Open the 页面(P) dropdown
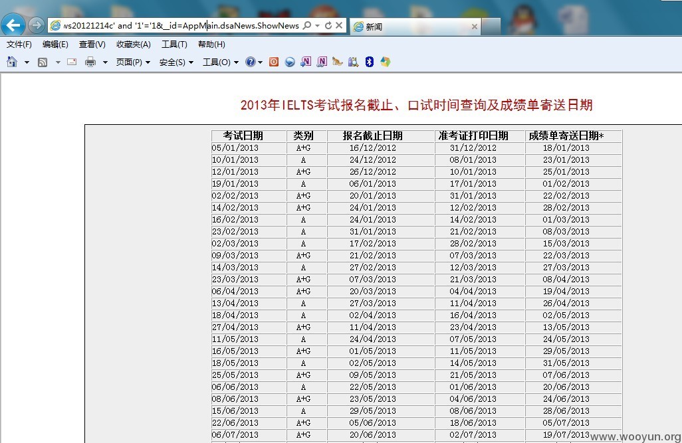The width and height of the screenshot is (682, 443). click(x=133, y=62)
